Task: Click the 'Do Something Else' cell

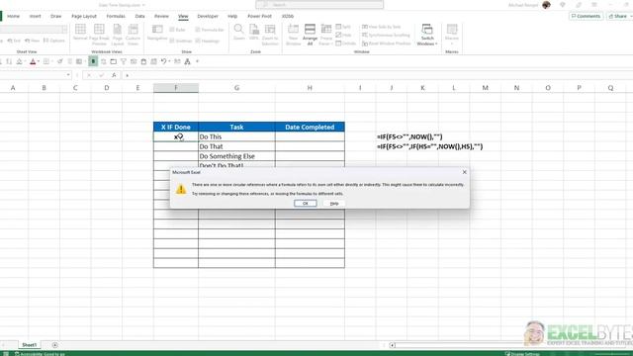Action: [x=236, y=156]
